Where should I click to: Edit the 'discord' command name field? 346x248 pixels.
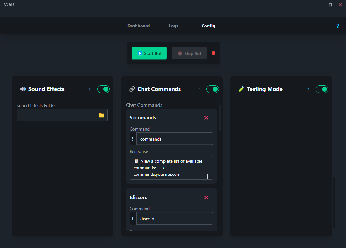[x=175, y=218]
